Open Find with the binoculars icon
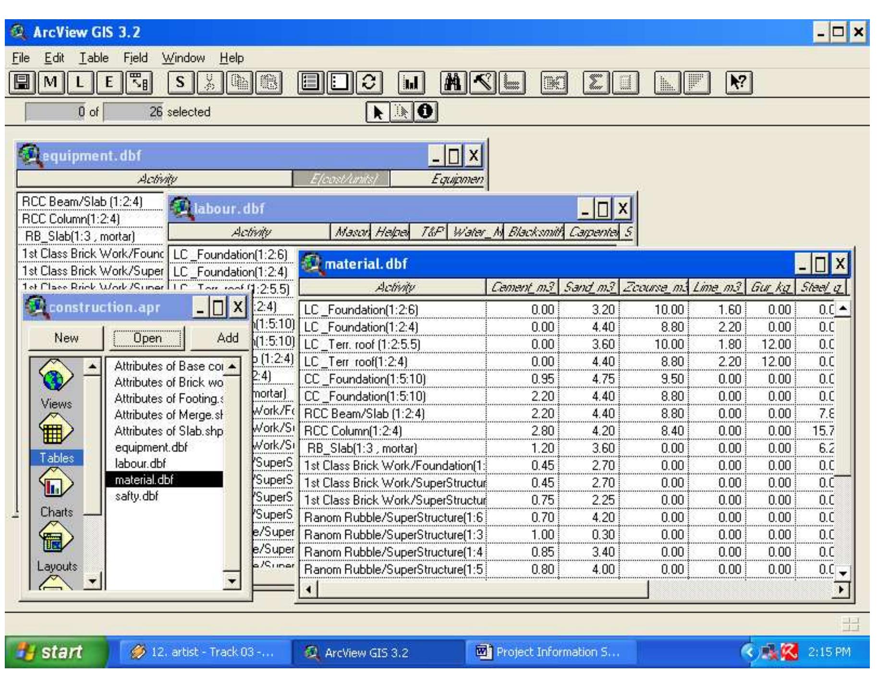The image size is (878, 676). click(453, 83)
